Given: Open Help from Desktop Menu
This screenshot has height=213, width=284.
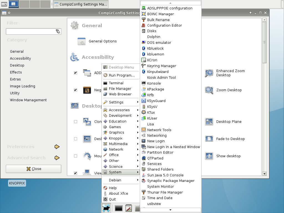Looking at the screenshot, I should (121, 188).
